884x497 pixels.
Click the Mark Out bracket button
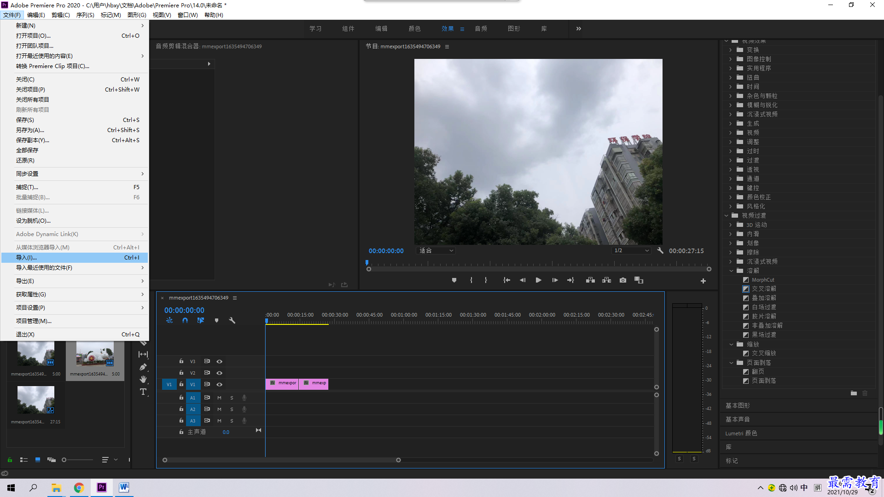[486, 280]
